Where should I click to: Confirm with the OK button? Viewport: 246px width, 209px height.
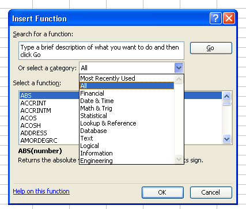point(162,192)
